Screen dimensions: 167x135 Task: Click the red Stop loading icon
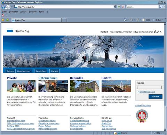pos(123,7)
